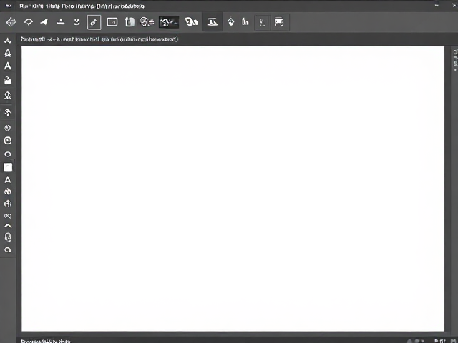
Task: Click the infinity-shaped icon in left sidebar
Action: pos(8,216)
